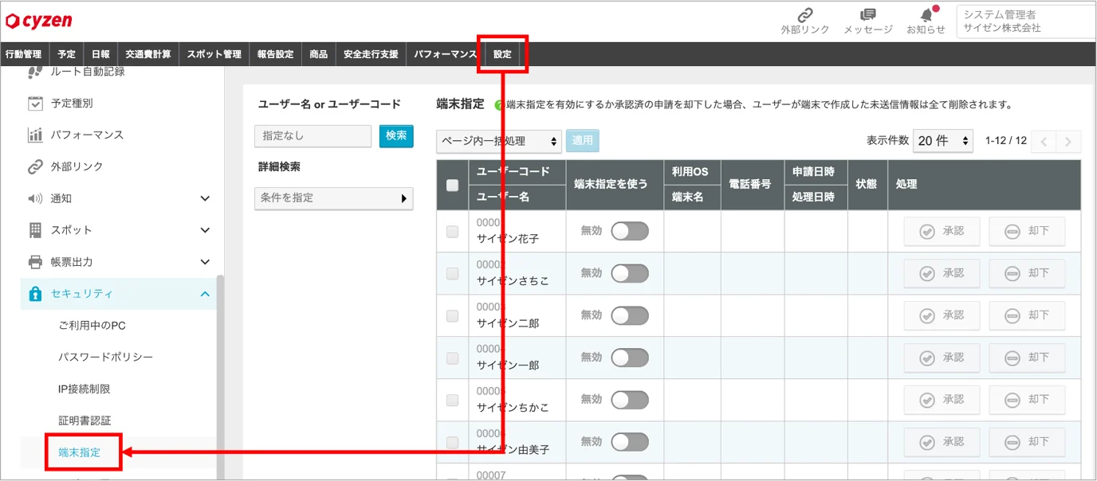Click the スポット building icon in sidebar
1097x481 pixels.
(35, 230)
